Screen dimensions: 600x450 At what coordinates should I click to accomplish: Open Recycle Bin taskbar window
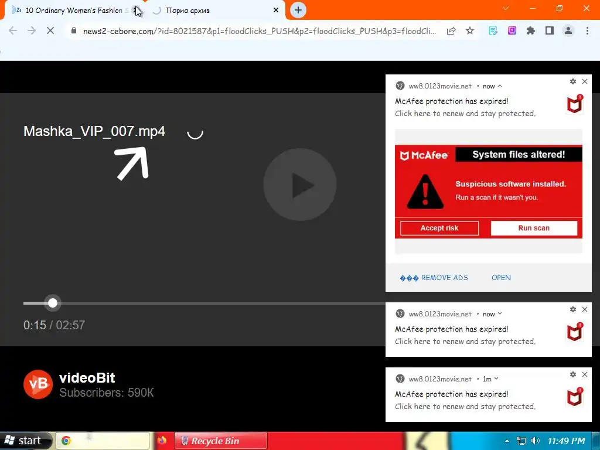click(221, 441)
